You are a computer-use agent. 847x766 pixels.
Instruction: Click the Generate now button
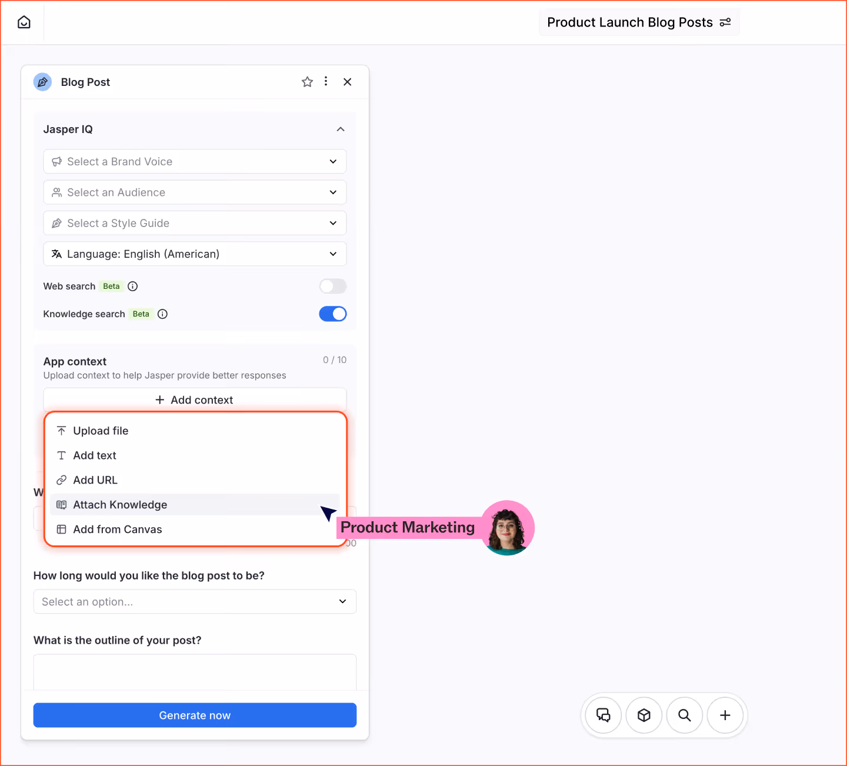click(x=195, y=715)
